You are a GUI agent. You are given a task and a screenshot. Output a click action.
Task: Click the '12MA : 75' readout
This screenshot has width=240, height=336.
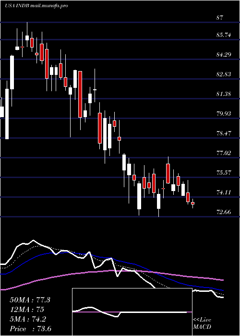[x=27, y=310]
